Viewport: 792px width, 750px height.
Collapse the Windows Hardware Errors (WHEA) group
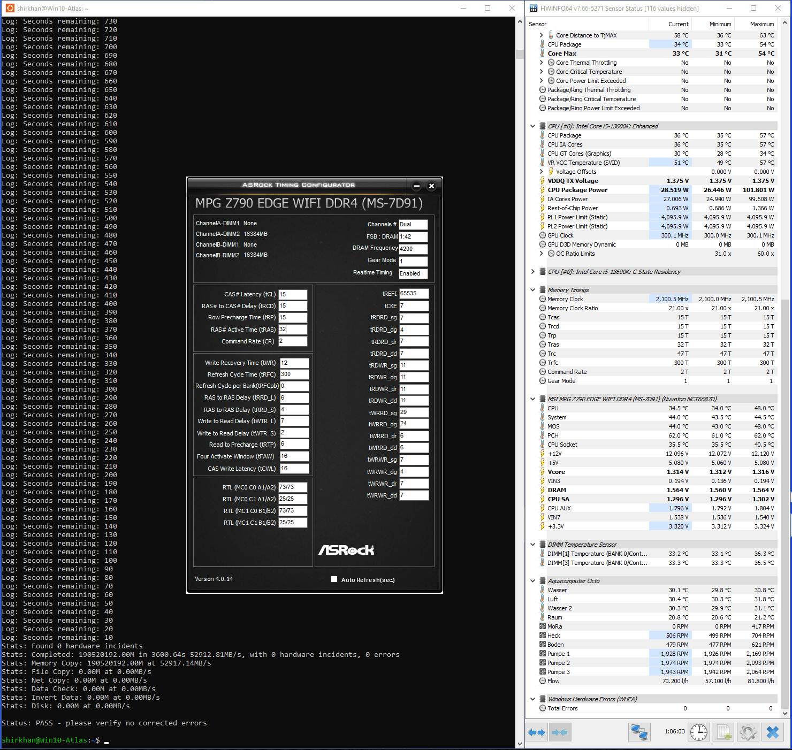coord(532,699)
